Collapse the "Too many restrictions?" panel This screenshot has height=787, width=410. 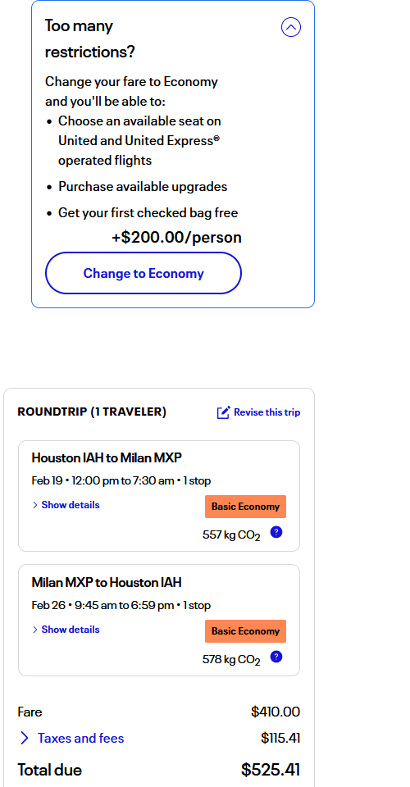(x=291, y=27)
